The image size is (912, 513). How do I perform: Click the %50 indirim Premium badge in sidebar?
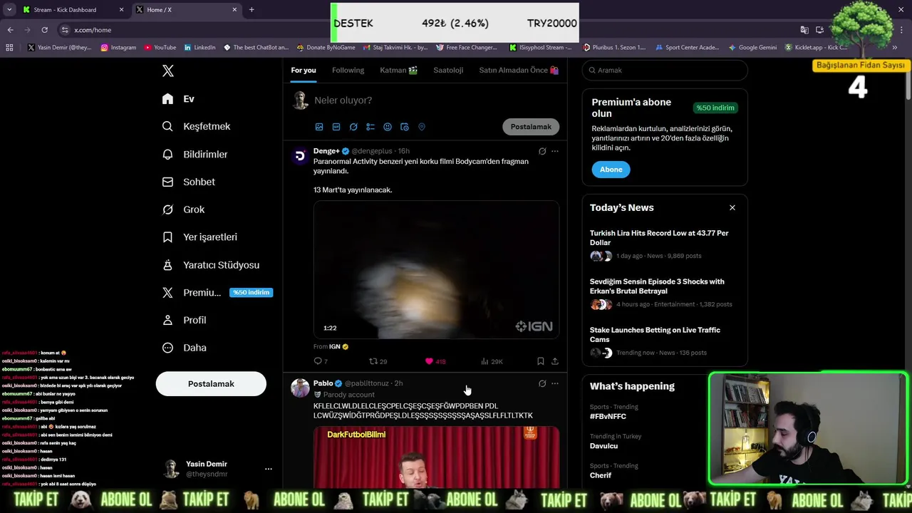click(x=251, y=292)
